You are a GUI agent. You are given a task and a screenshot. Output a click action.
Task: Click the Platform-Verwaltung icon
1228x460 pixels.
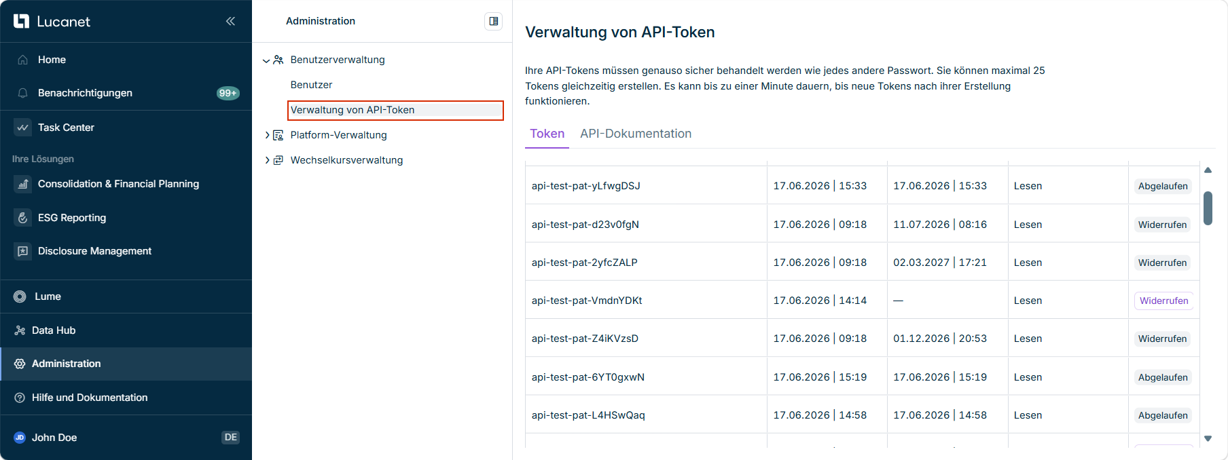278,135
